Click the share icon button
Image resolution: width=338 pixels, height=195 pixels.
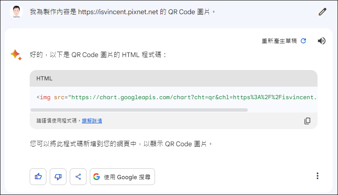coord(78,177)
